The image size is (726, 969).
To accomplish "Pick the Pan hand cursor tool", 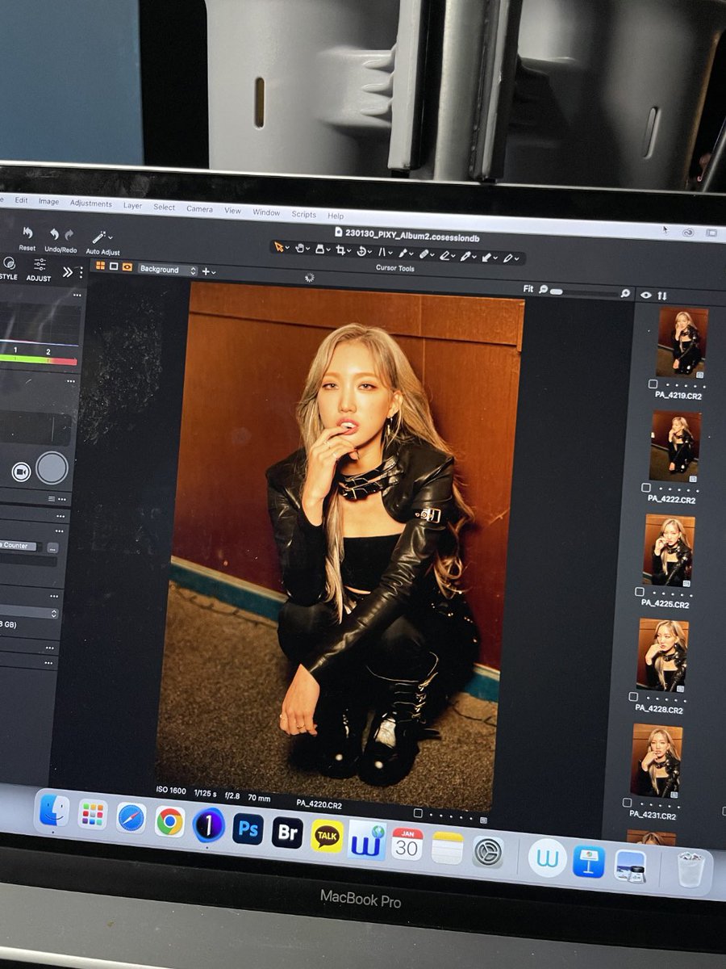I will tap(299, 249).
